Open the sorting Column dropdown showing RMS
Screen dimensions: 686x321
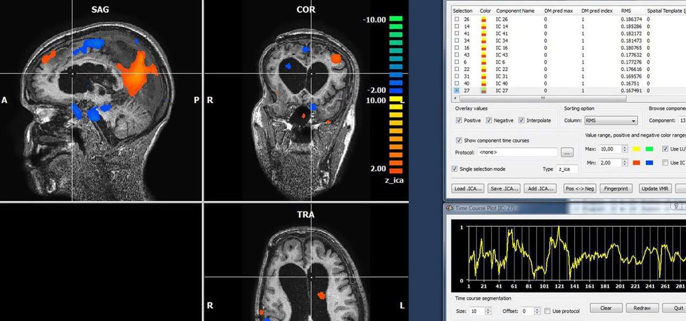pyautogui.click(x=610, y=121)
